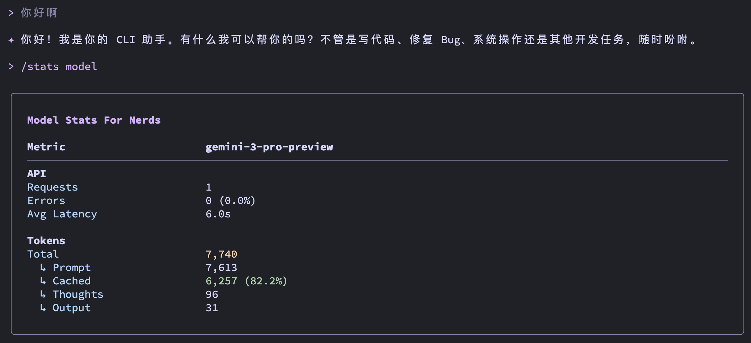Click the arrow icon beside Thoughts

tap(43, 294)
